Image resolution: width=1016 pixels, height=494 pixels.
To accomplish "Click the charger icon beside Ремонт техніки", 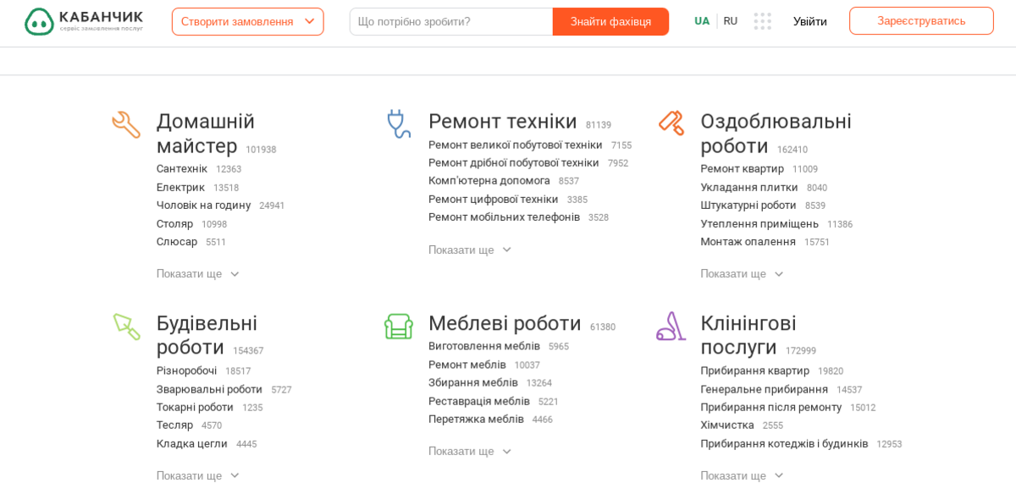I will click(398, 124).
